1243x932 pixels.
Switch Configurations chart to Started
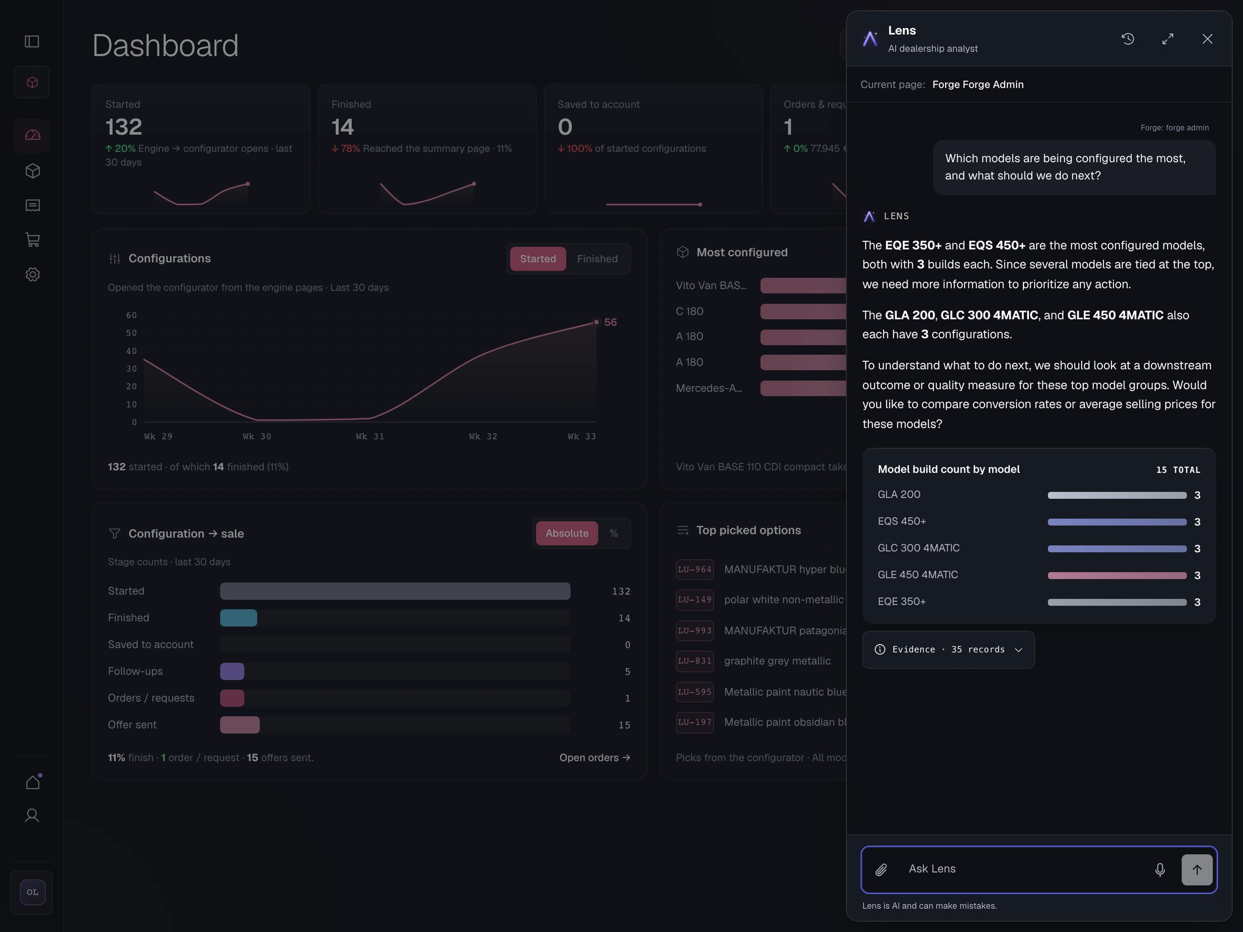(538, 259)
